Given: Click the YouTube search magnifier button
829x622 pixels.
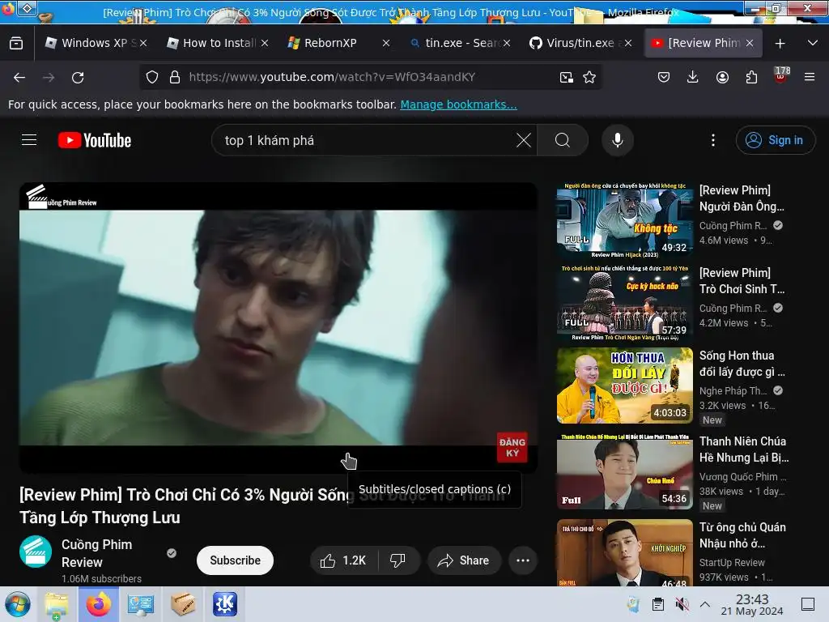Looking at the screenshot, I should (563, 140).
